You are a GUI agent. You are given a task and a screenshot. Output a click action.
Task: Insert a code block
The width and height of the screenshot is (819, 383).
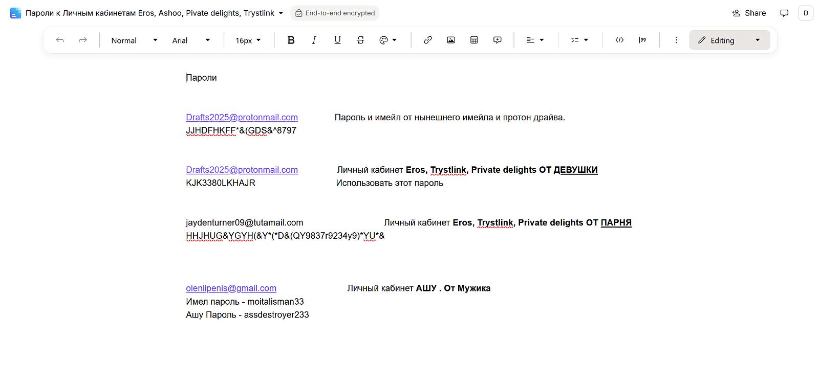(x=619, y=40)
